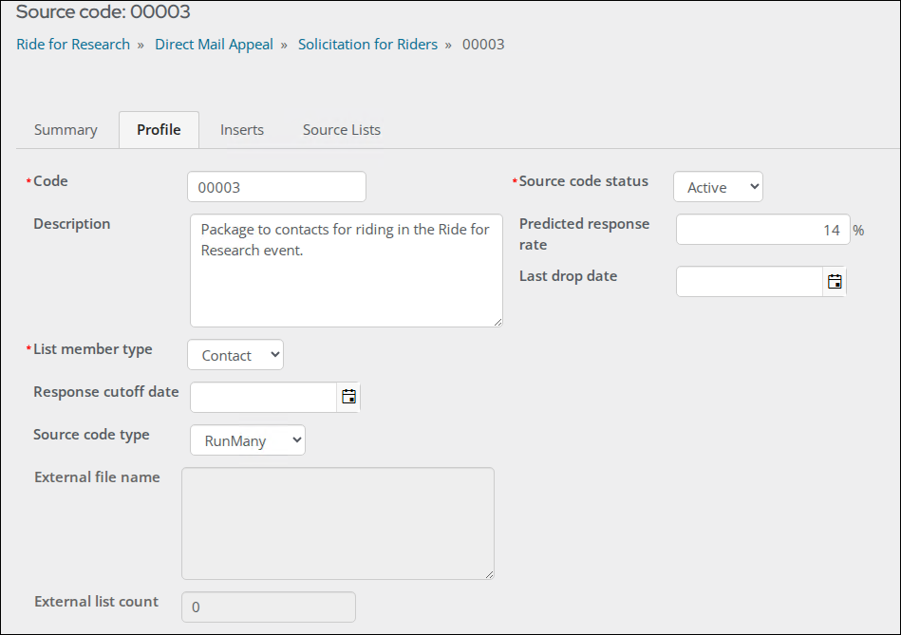Open the Source code type dropdown
The image size is (901, 635).
click(248, 440)
